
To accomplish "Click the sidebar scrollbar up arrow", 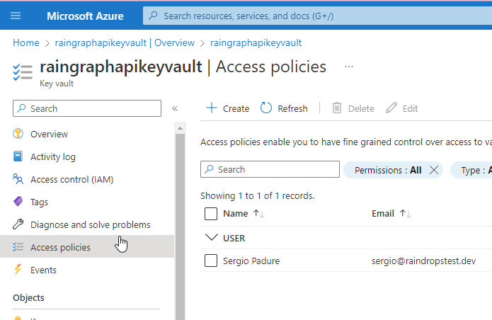I will click(180, 128).
